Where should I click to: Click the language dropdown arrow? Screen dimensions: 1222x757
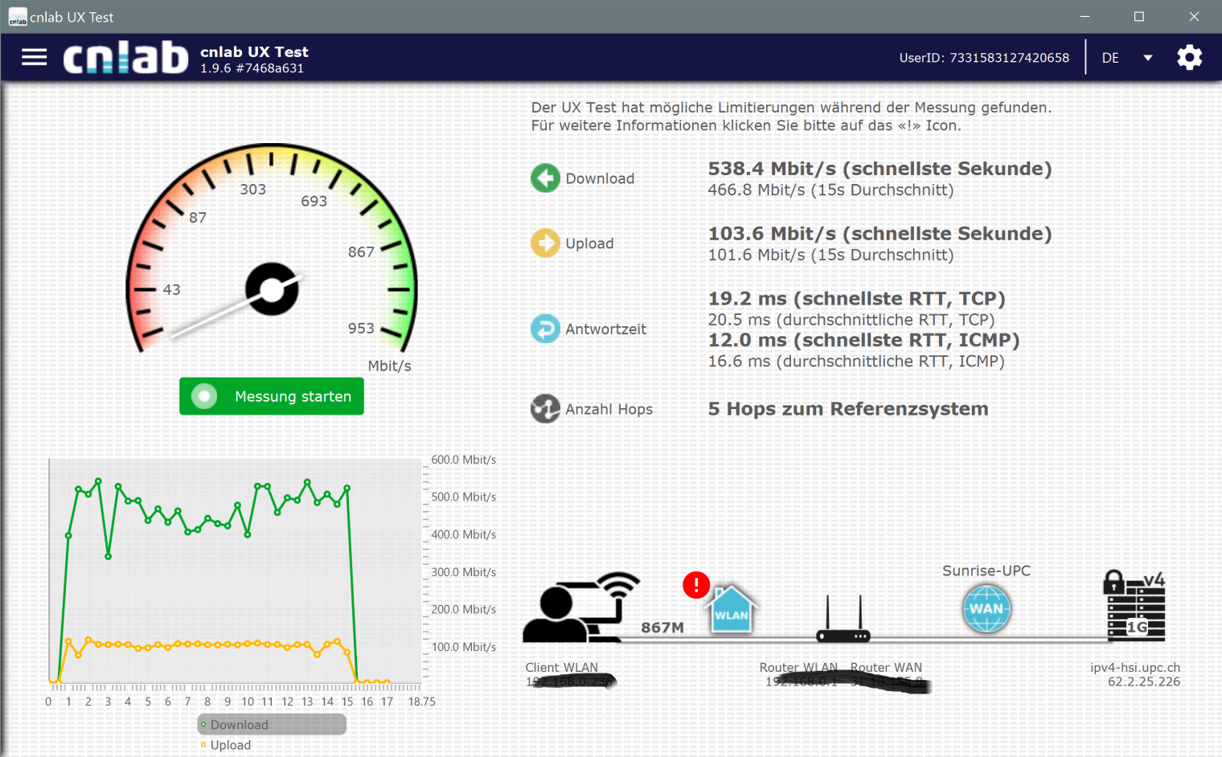(x=1147, y=58)
